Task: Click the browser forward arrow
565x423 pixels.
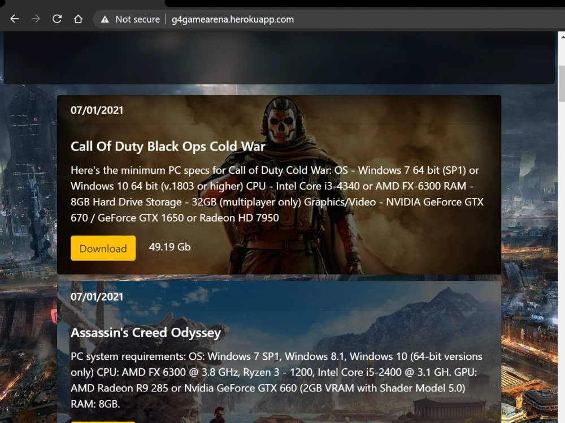Action: pos(35,19)
